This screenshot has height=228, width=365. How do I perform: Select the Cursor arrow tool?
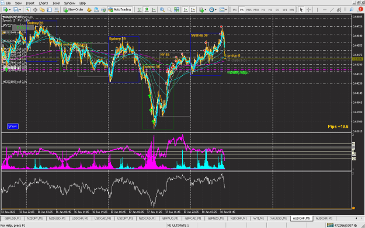pos(301,10)
